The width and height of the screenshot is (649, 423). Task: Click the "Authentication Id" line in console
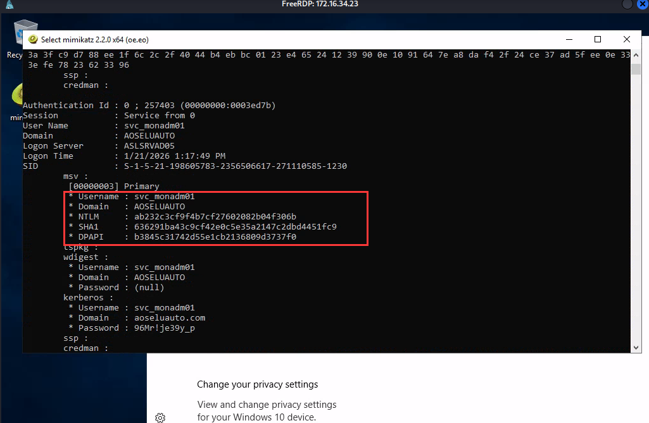click(x=149, y=106)
